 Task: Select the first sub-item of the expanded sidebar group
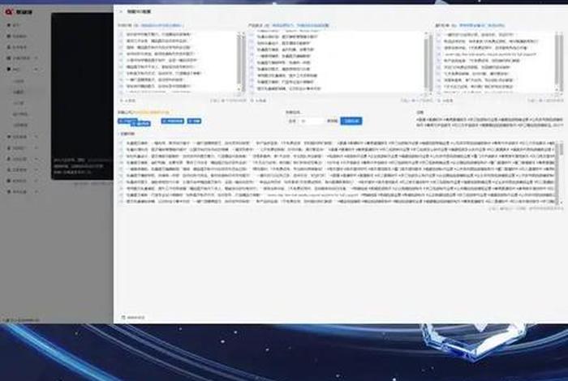(x=19, y=81)
